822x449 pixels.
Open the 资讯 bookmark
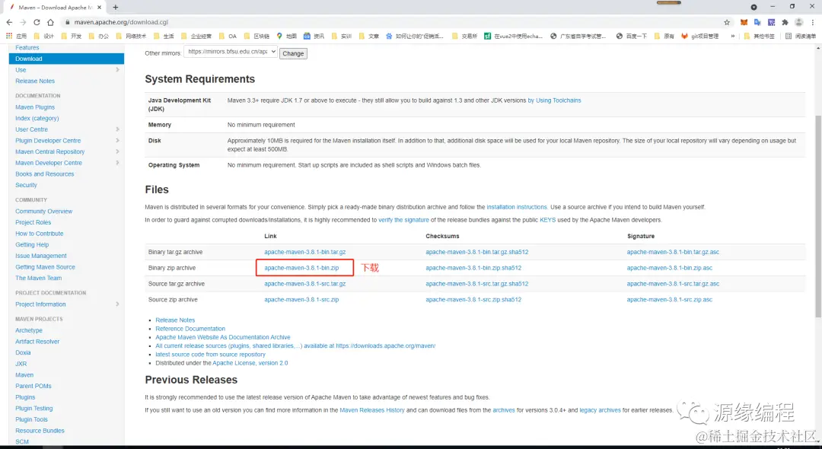314,37
